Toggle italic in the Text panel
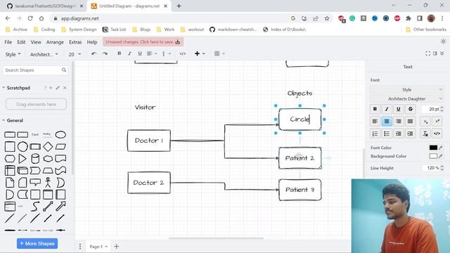The width and height of the screenshot is (450, 253). click(x=387, y=109)
